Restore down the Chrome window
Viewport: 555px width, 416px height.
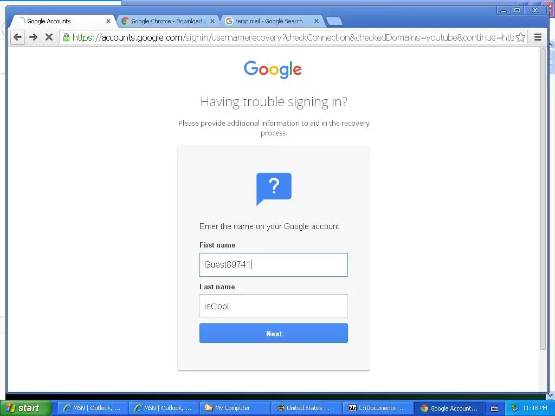(517, 11)
